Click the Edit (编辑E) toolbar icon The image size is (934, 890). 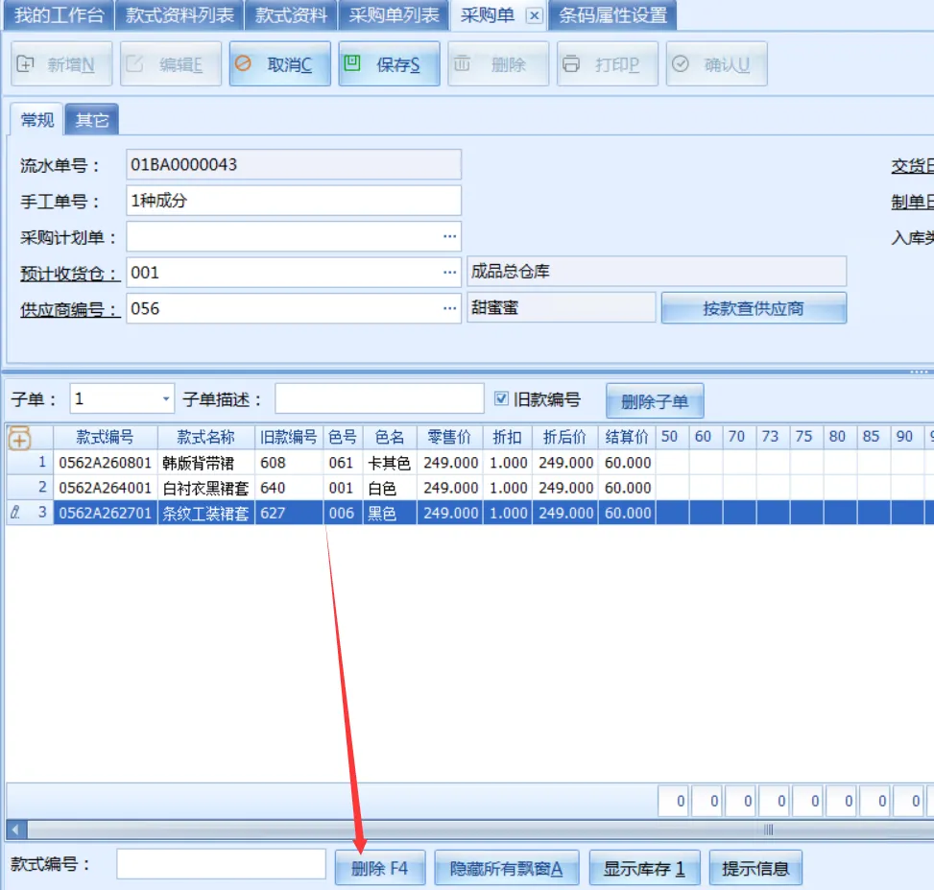pyautogui.click(x=136, y=64)
